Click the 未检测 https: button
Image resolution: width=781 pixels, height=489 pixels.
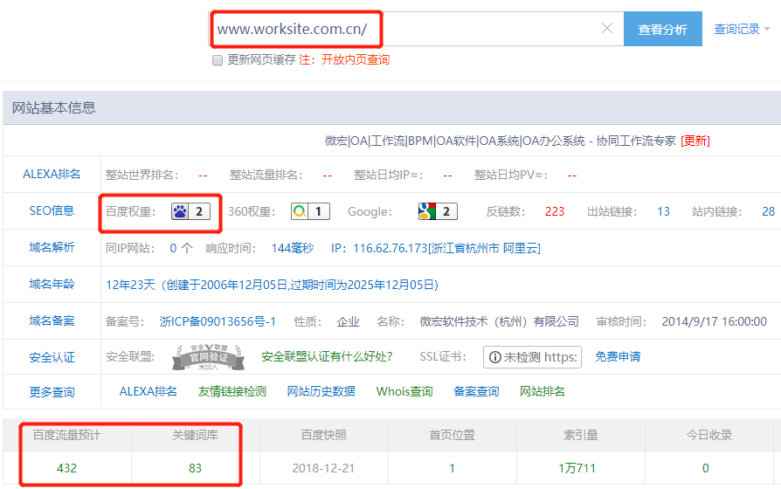[x=532, y=357]
